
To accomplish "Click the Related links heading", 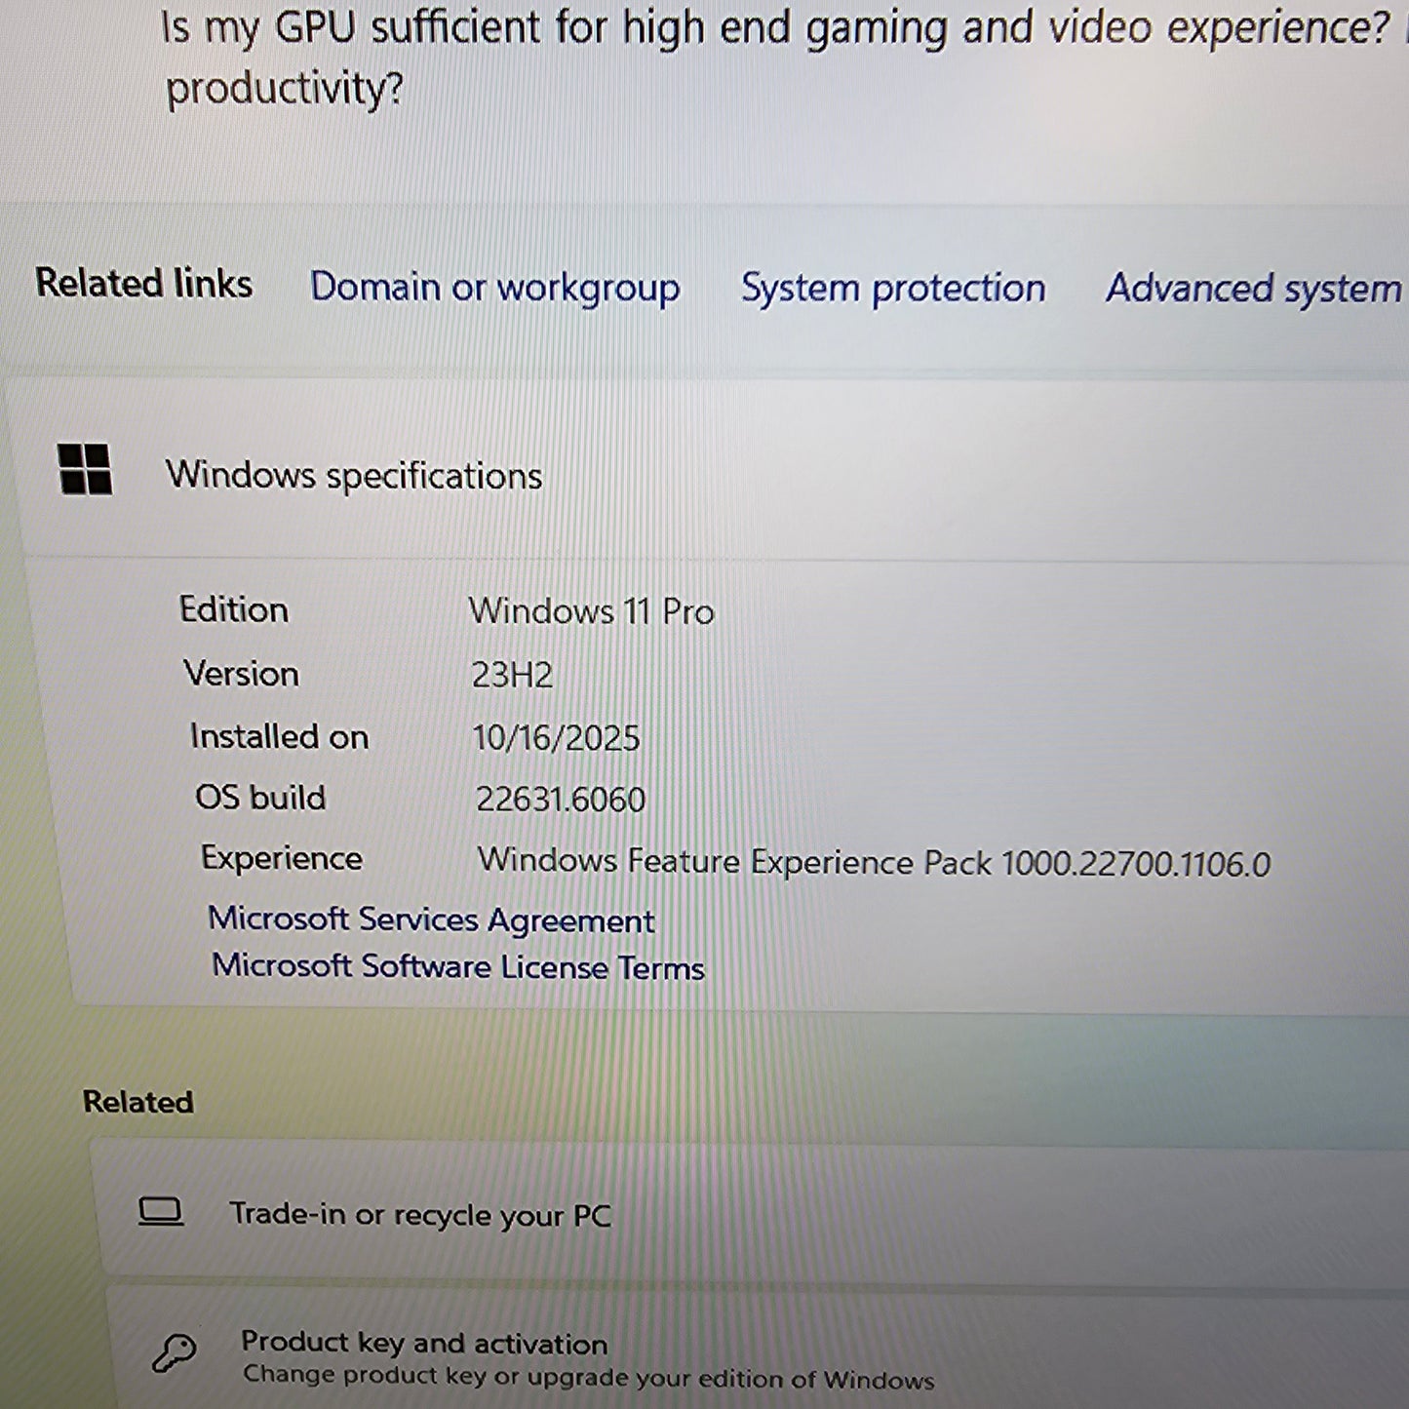I will point(142,285).
